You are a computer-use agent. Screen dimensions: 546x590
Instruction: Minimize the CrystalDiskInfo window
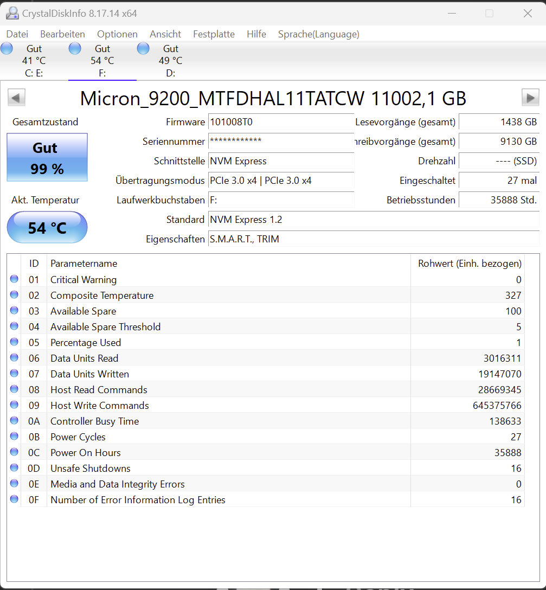point(452,13)
